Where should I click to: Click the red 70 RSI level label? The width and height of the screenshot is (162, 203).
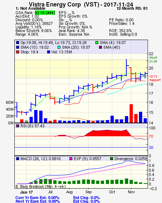pos(151,136)
